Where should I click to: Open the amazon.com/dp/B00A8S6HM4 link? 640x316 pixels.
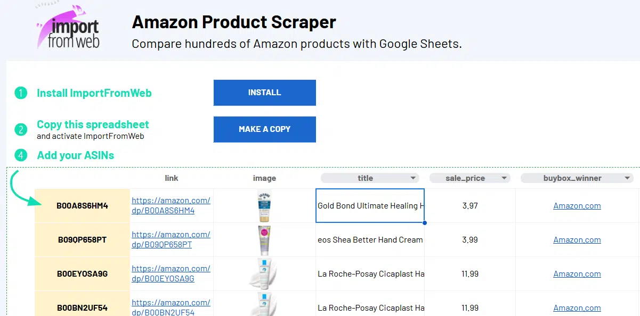point(171,205)
